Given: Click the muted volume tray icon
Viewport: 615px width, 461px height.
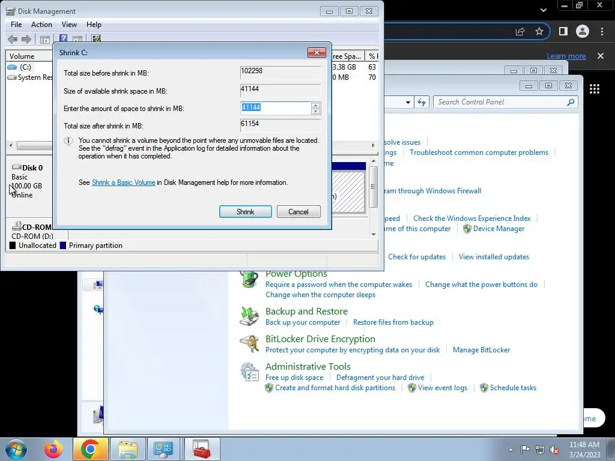Looking at the screenshot, I should (x=554, y=450).
